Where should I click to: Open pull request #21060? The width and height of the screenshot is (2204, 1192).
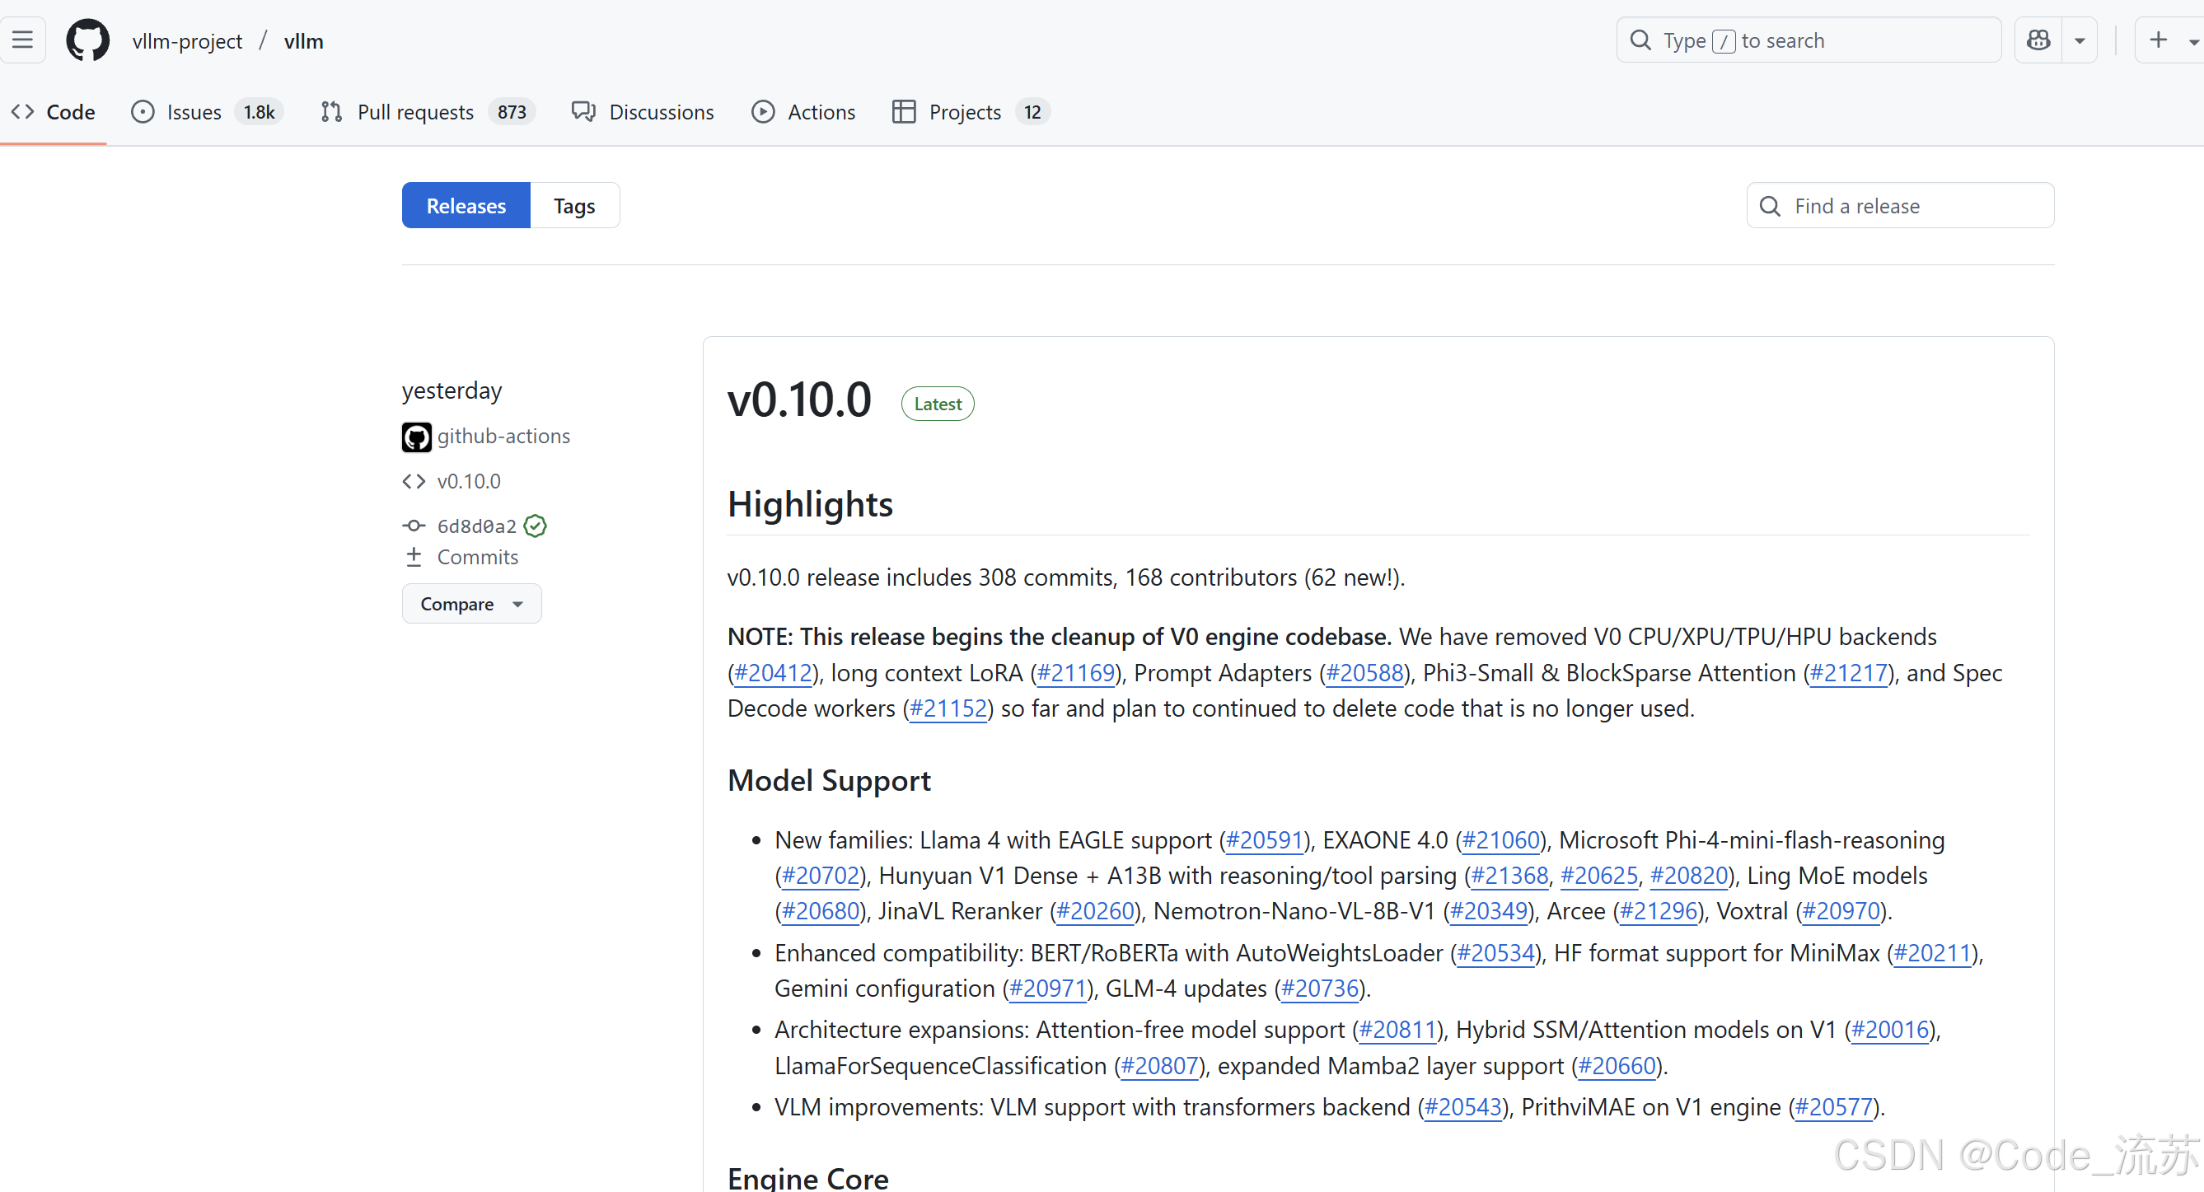click(1501, 841)
